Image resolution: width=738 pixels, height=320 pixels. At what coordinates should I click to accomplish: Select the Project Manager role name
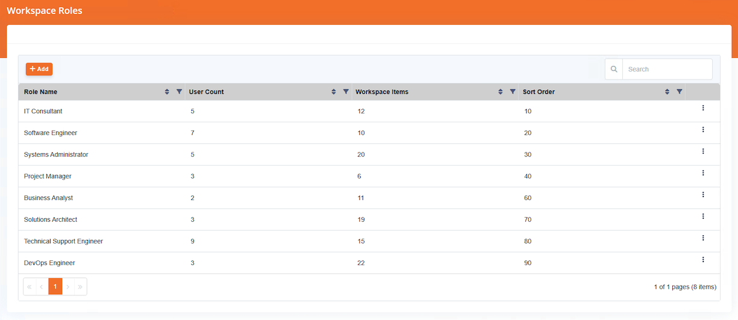tap(48, 176)
